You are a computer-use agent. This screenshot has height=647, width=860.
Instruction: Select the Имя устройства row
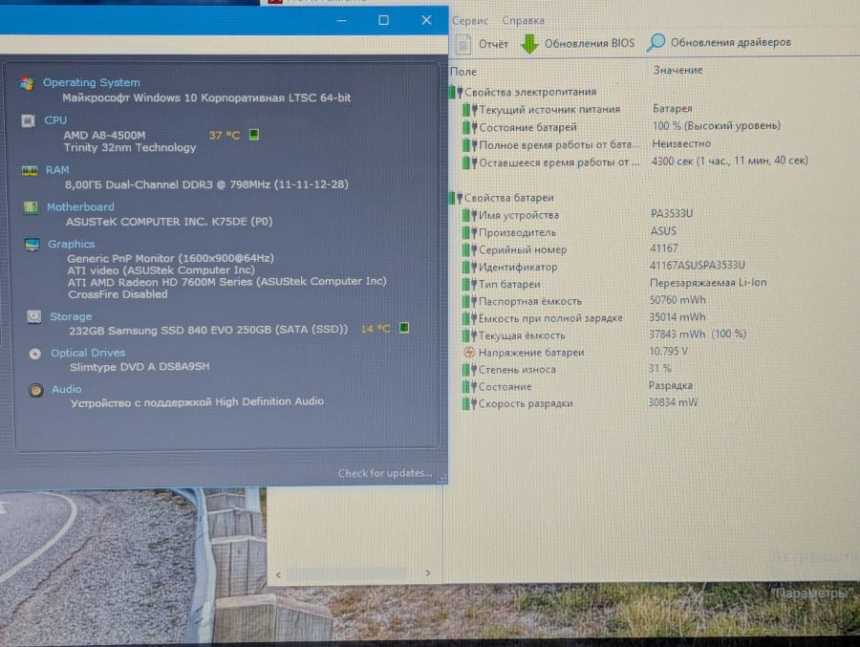pyautogui.click(x=577, y=215)
